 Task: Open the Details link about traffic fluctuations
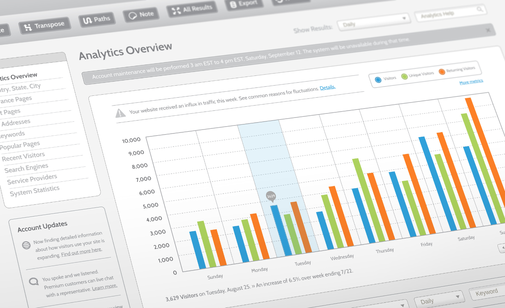click(x=328, y=87)
